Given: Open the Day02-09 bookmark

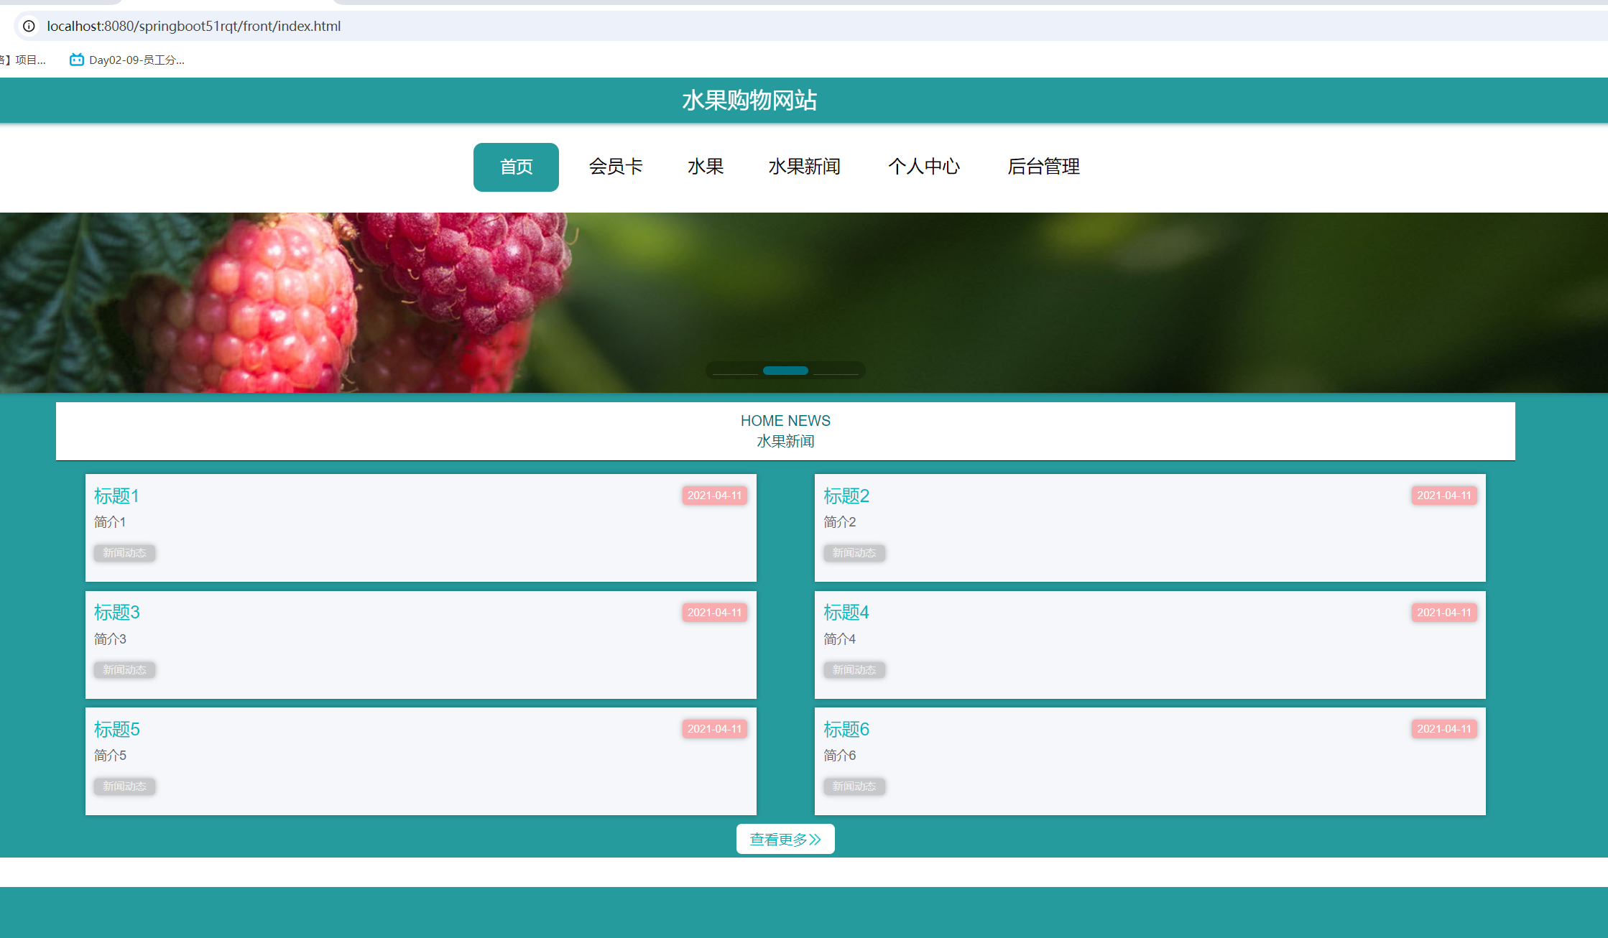Looking at the screenshot, I should (128, 60).
